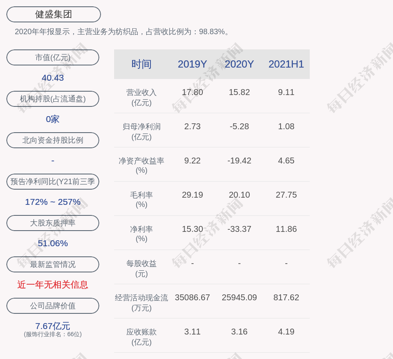This screenshot has height=359, width=393.
Task: Select revenue value 17.80
Action: [x=192, y=92]
